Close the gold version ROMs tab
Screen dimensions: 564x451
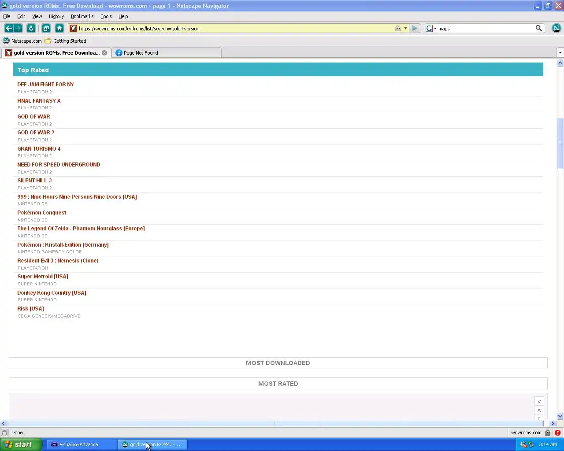104,53
